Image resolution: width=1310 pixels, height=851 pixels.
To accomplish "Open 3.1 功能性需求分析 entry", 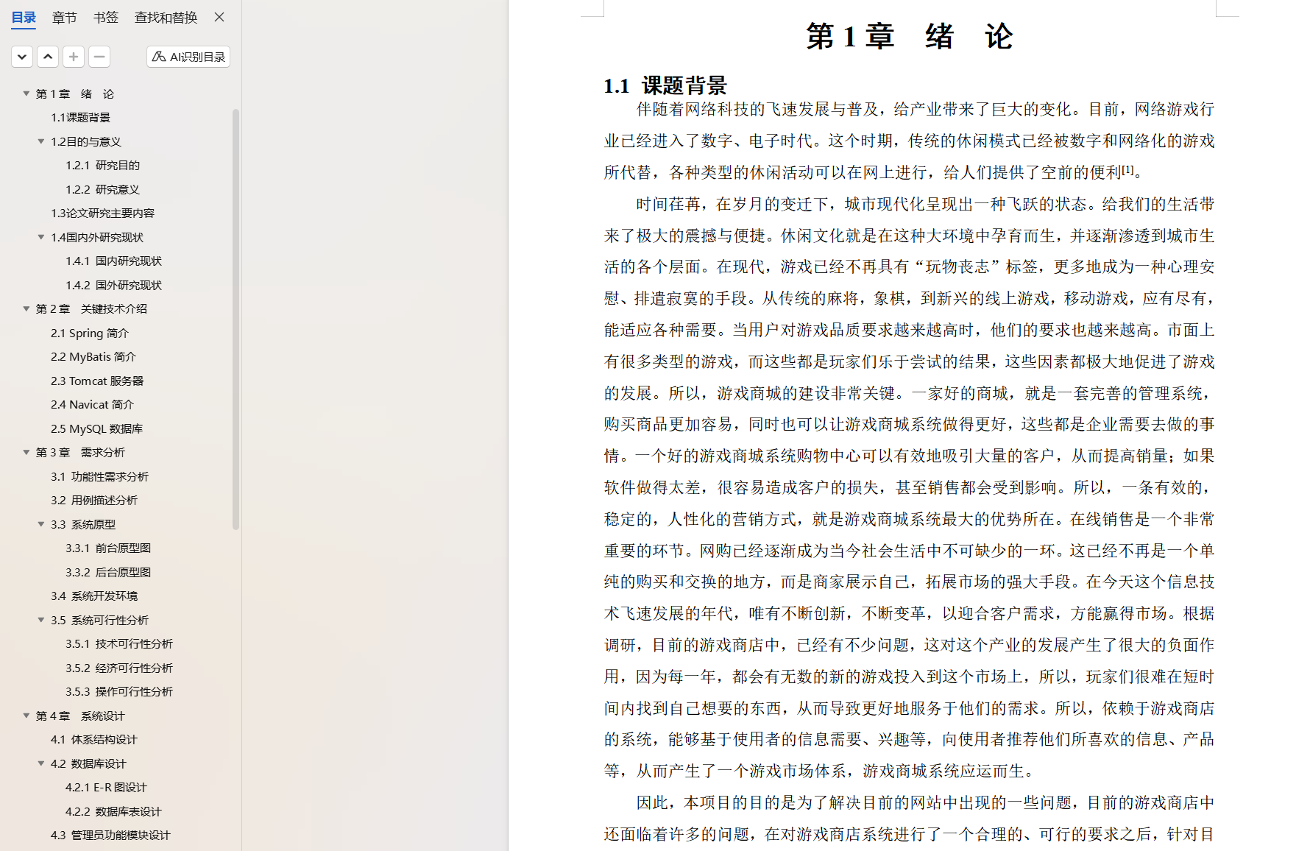I will tap(99, 476).
